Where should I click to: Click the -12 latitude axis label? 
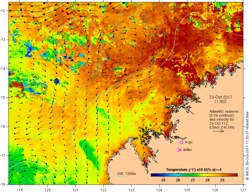point(3,11)
